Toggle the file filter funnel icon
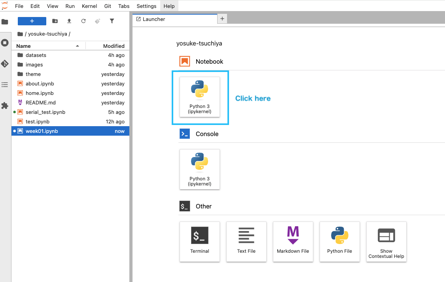This screenshot has width=445, height=282. tap(112, 21)
